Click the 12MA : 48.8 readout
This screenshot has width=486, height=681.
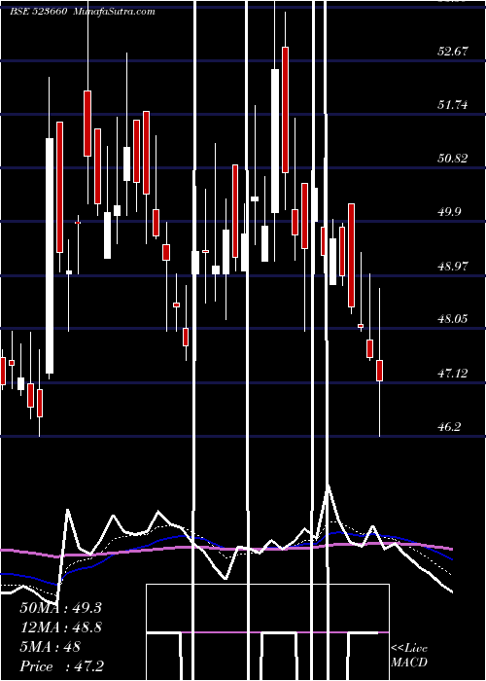pyautogui.click(x=60, y=627)
